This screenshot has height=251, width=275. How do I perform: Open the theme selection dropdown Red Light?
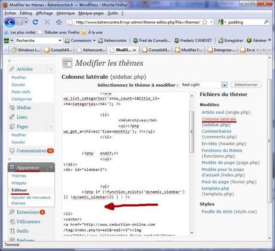(224, 85)
